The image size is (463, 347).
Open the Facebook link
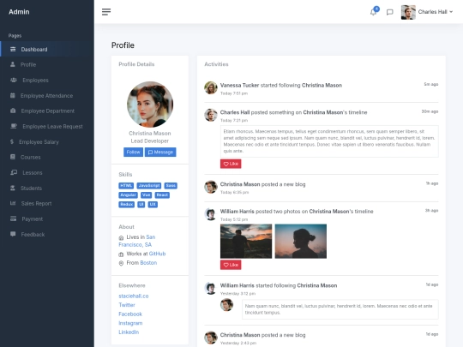point(130,314)
